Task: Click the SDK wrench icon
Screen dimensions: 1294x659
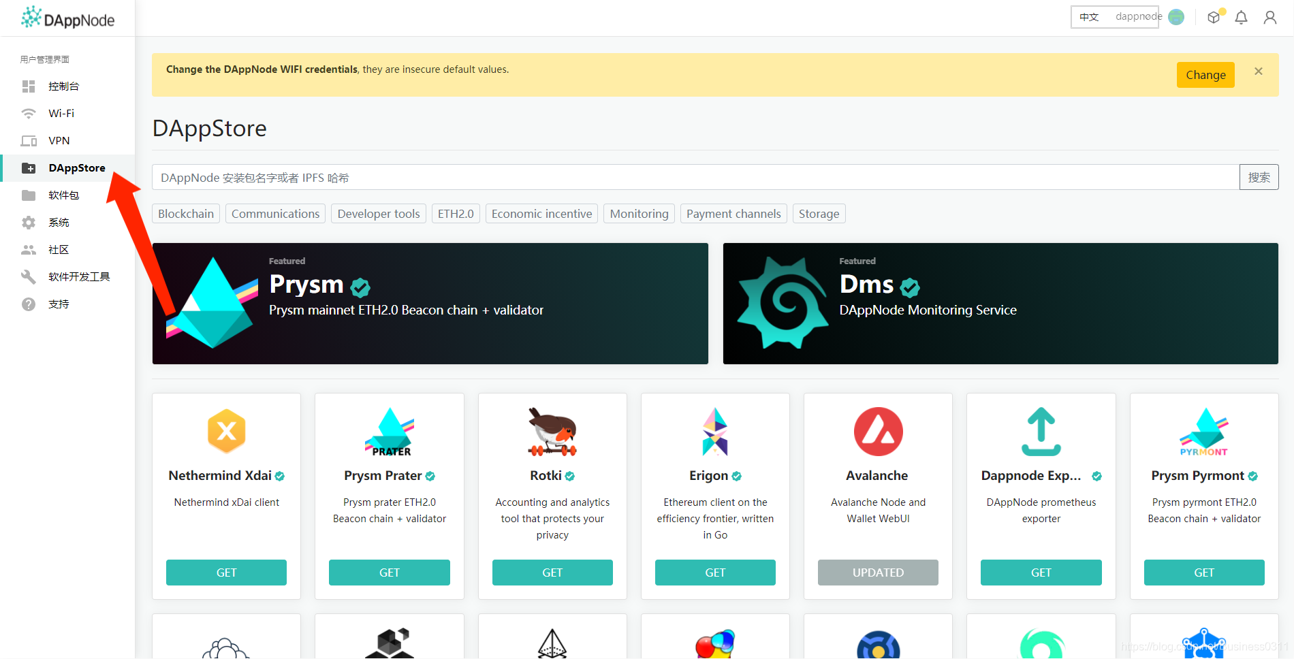Action: pos(29,277)
